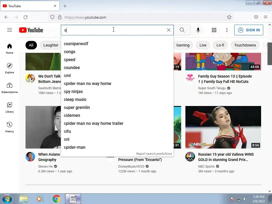Click the NBC Sports peacock channel avatar
This screenshot has height=204, width=272.
(190, 157)
